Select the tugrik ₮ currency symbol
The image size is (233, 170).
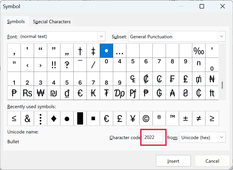106,93
